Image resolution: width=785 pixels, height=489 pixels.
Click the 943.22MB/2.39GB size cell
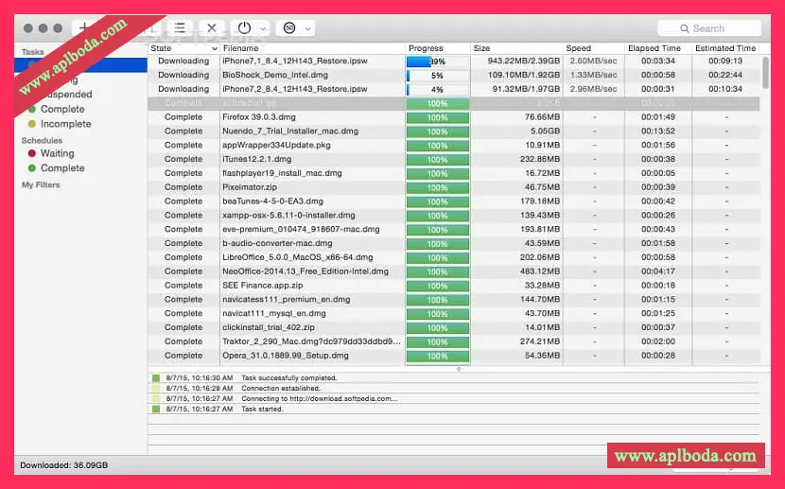[x=524, y=61]
